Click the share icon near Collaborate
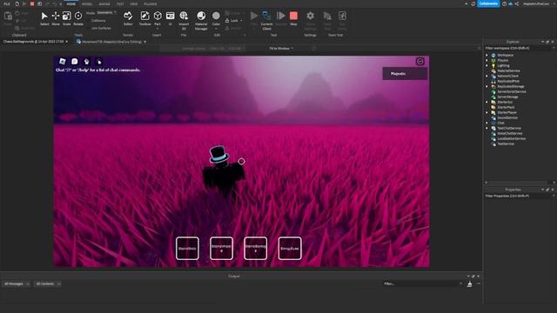The height and width of the screenshot is (313, 557). [517, 3]
